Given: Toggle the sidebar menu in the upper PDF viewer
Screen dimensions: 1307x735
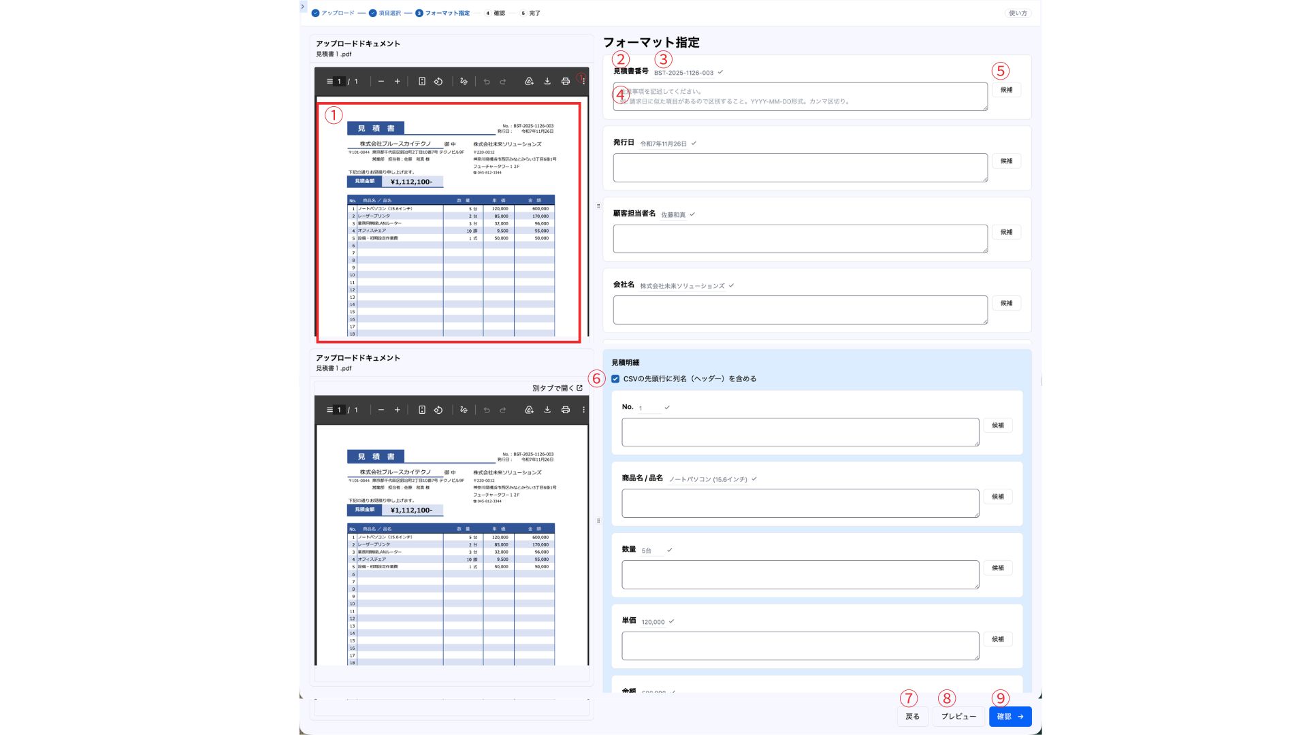Looking at the screenshot, I should click(329, 82).
